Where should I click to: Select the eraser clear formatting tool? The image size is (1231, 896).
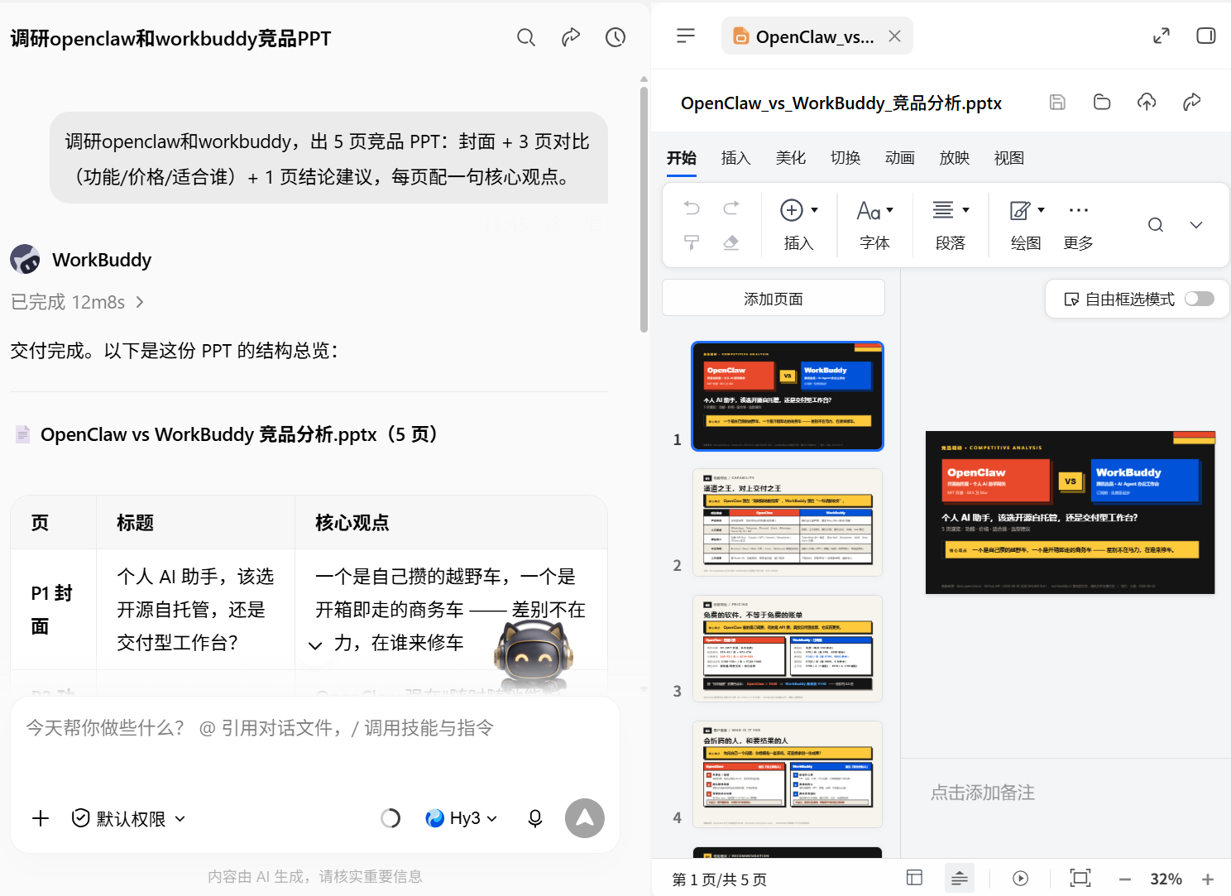pyautogui.click(x=731, y=242)
